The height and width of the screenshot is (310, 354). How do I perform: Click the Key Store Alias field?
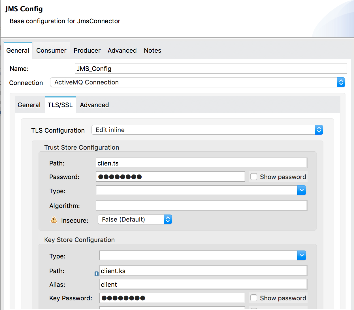[x=203, y=284]
